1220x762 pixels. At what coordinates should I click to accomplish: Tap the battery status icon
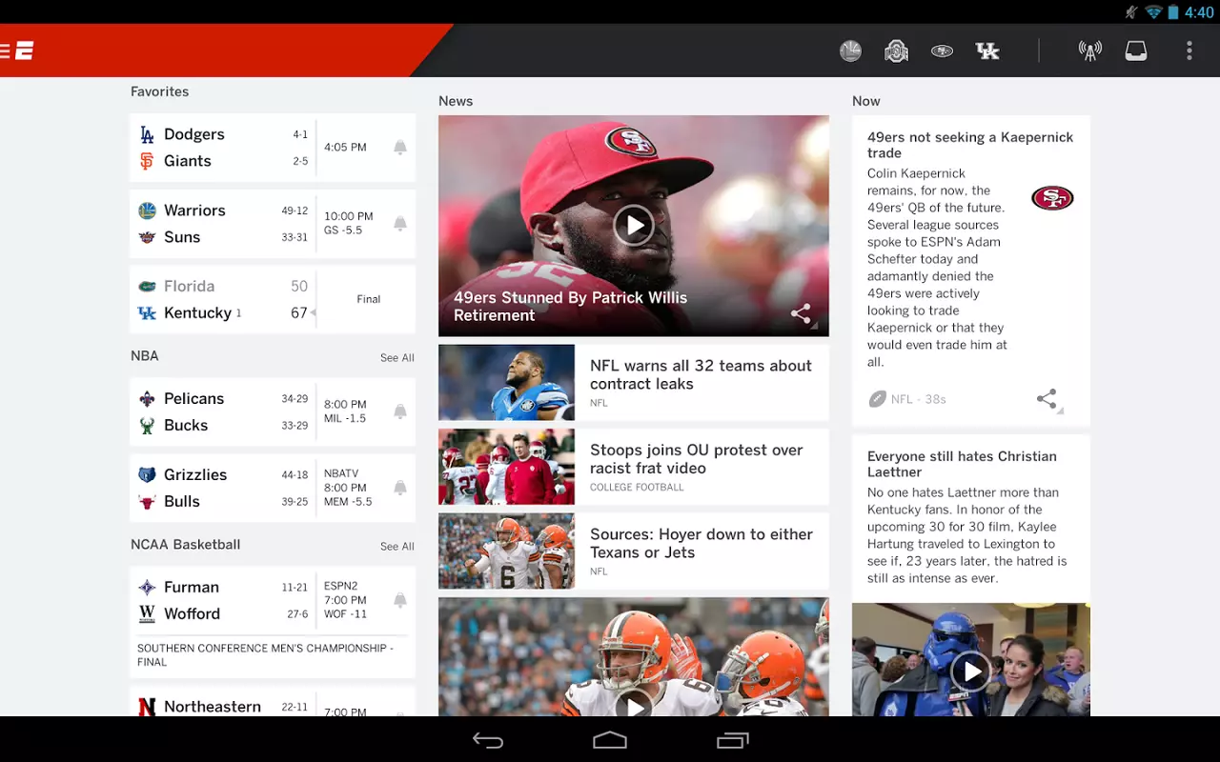tap(1174, 12)
